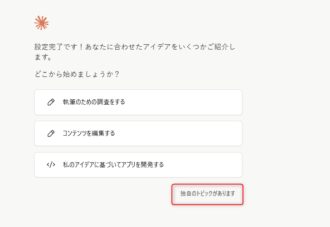Start app development via the </> icon
Image resolution: width=330 pixels, height=227 pixels.
coord(51,165)
